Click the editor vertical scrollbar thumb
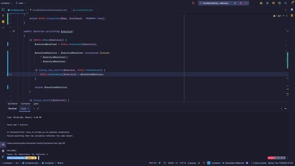Image resolution: width=295 pixels, height=166 pixels. 288,60
